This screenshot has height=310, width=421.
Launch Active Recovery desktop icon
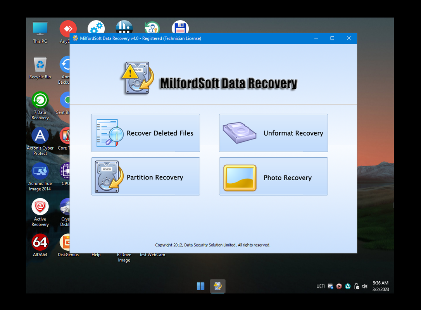40,213
